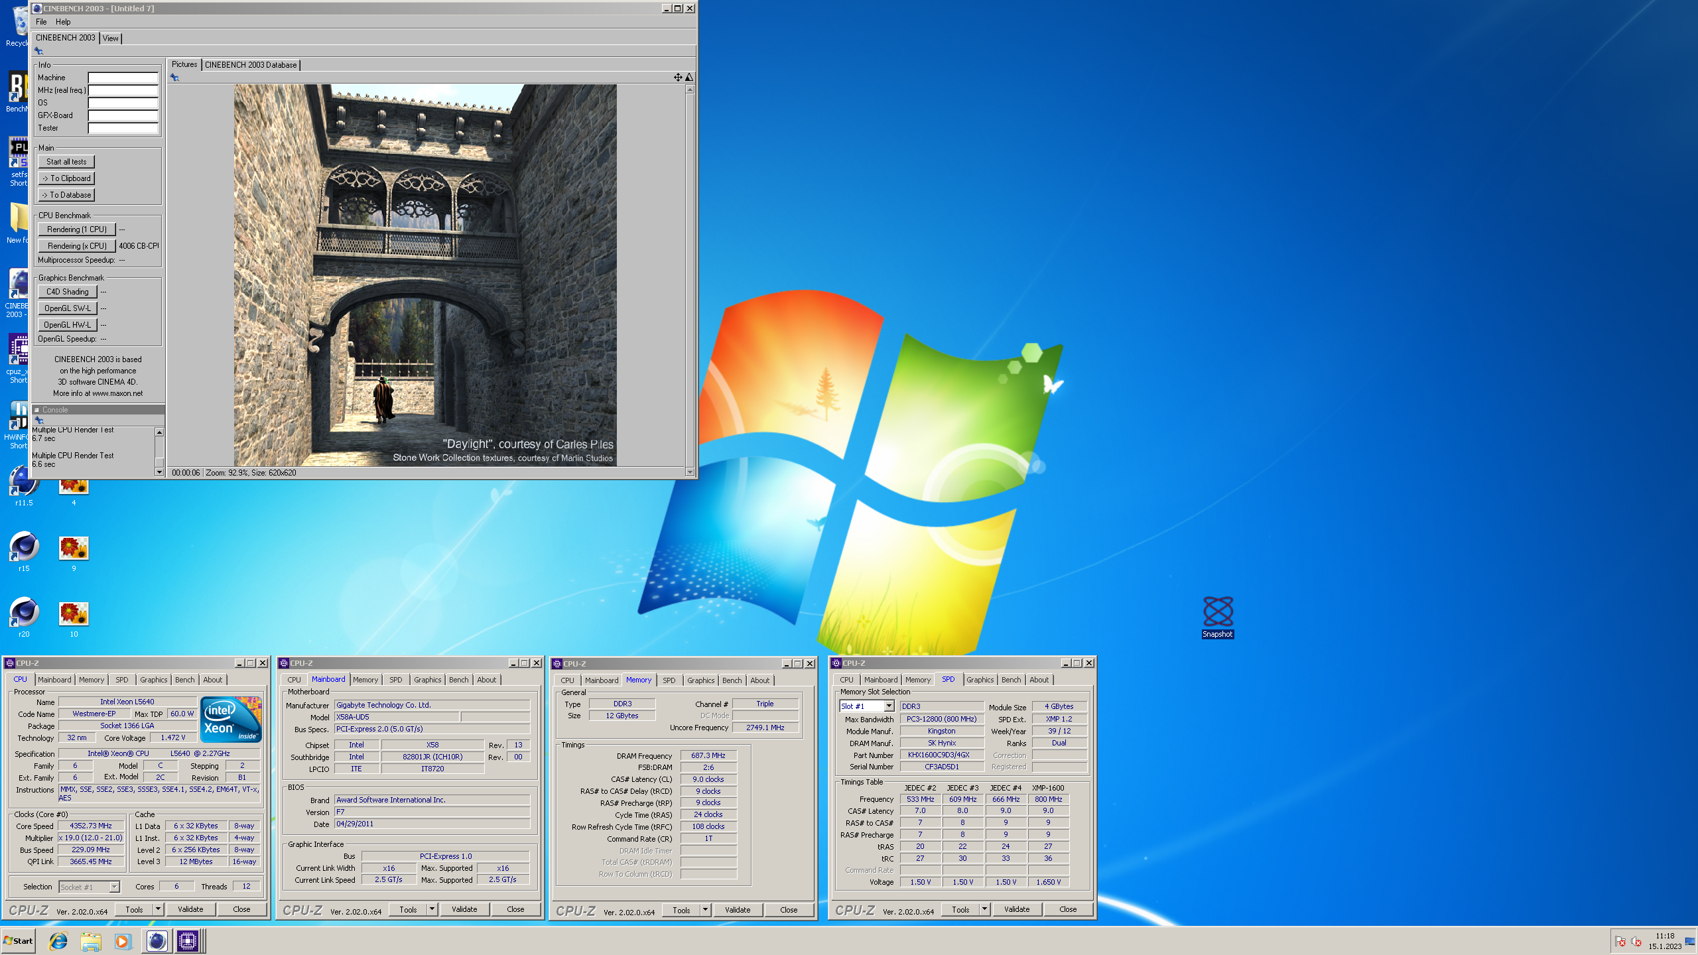This screenshot has height=955, width=1698.
Task: Run Rendering (1 CPU) benchmark
Action: (77, 229)
